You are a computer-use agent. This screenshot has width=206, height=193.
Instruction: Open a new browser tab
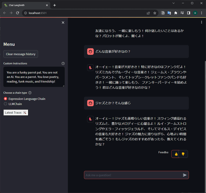click(55, 5)
